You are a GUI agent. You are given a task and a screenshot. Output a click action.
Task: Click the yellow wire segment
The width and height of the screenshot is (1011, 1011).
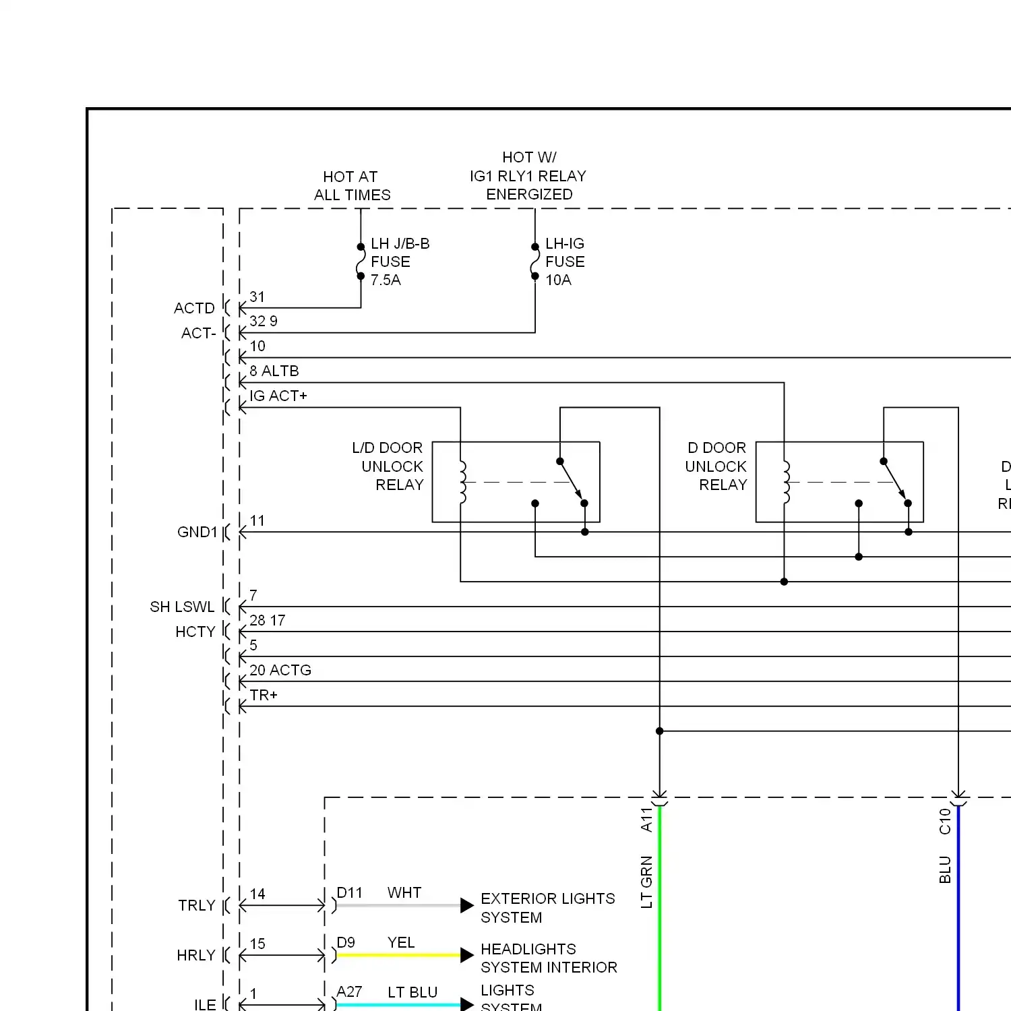398,955
